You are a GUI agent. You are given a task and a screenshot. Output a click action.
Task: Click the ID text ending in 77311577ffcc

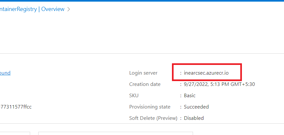click(16, 107)
